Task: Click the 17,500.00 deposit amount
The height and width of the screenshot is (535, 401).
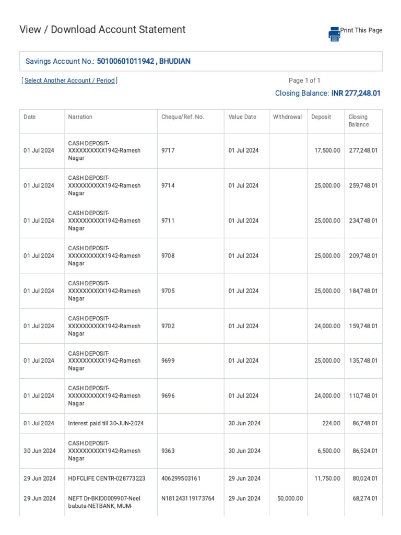Action: [x=327, y=150]
